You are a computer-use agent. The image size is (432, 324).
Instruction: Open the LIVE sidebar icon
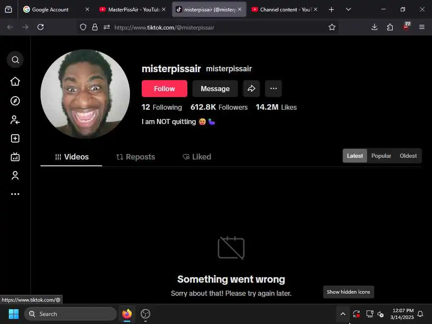[x=15, y=157]
